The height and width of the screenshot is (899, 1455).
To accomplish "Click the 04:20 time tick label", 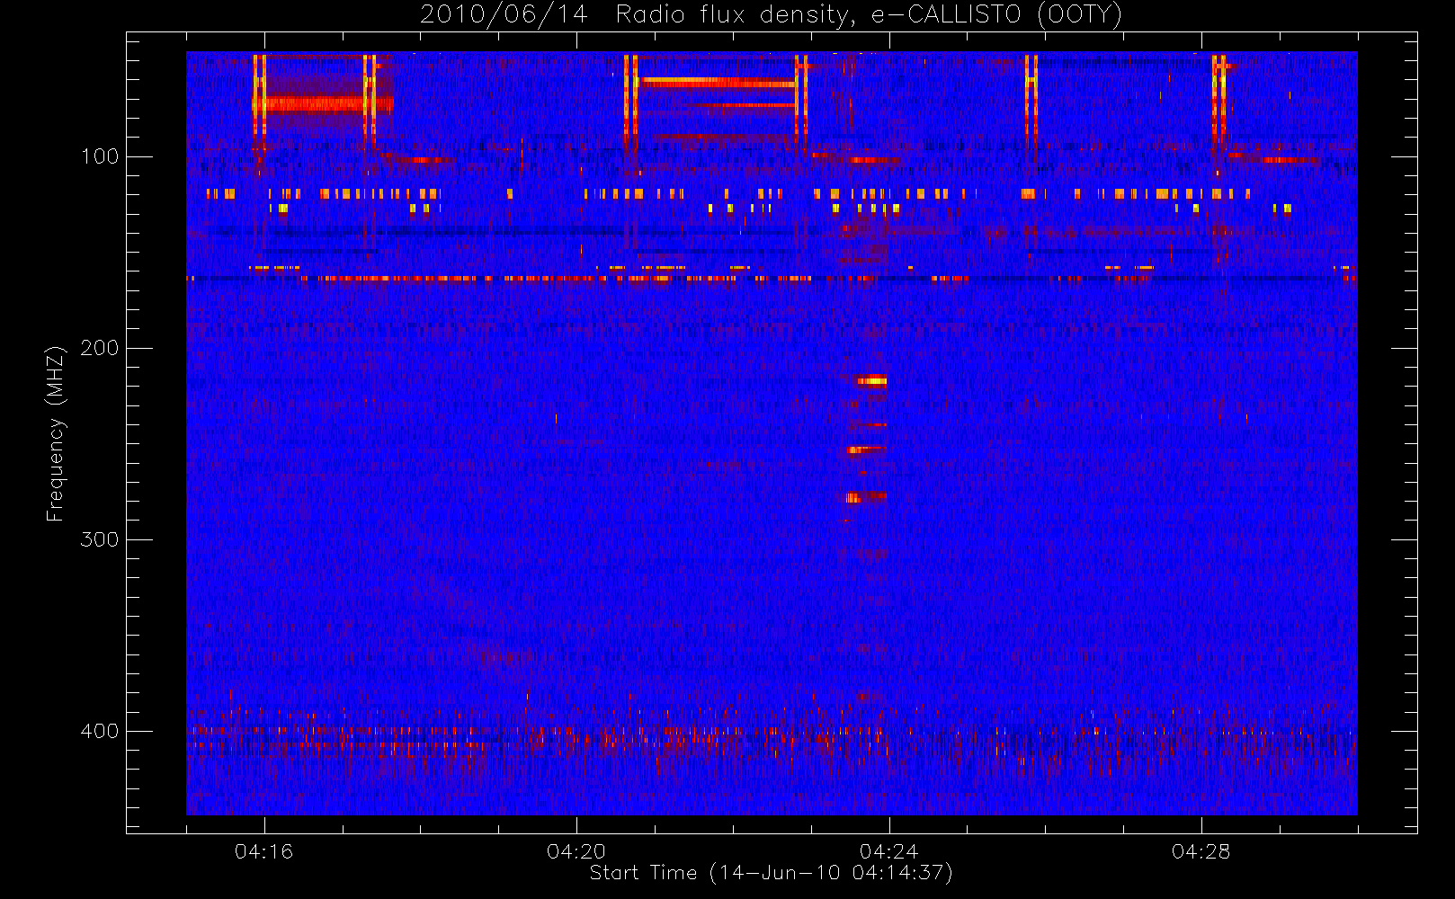I will (x=576, y=851).
